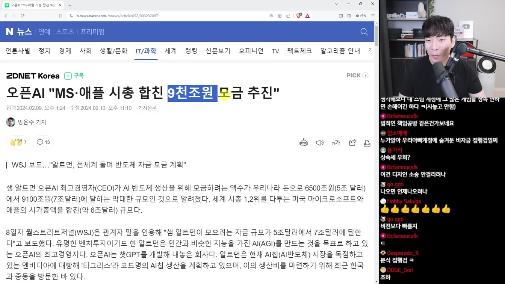This screenshot has height=284, width=505.
Task: Select the 신문보기 menu tab
Action: [218, 51]
